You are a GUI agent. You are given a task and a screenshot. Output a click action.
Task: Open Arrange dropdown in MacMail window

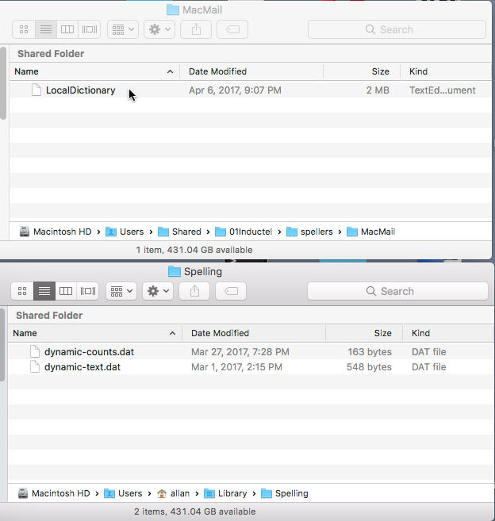[x=123, y=29]
